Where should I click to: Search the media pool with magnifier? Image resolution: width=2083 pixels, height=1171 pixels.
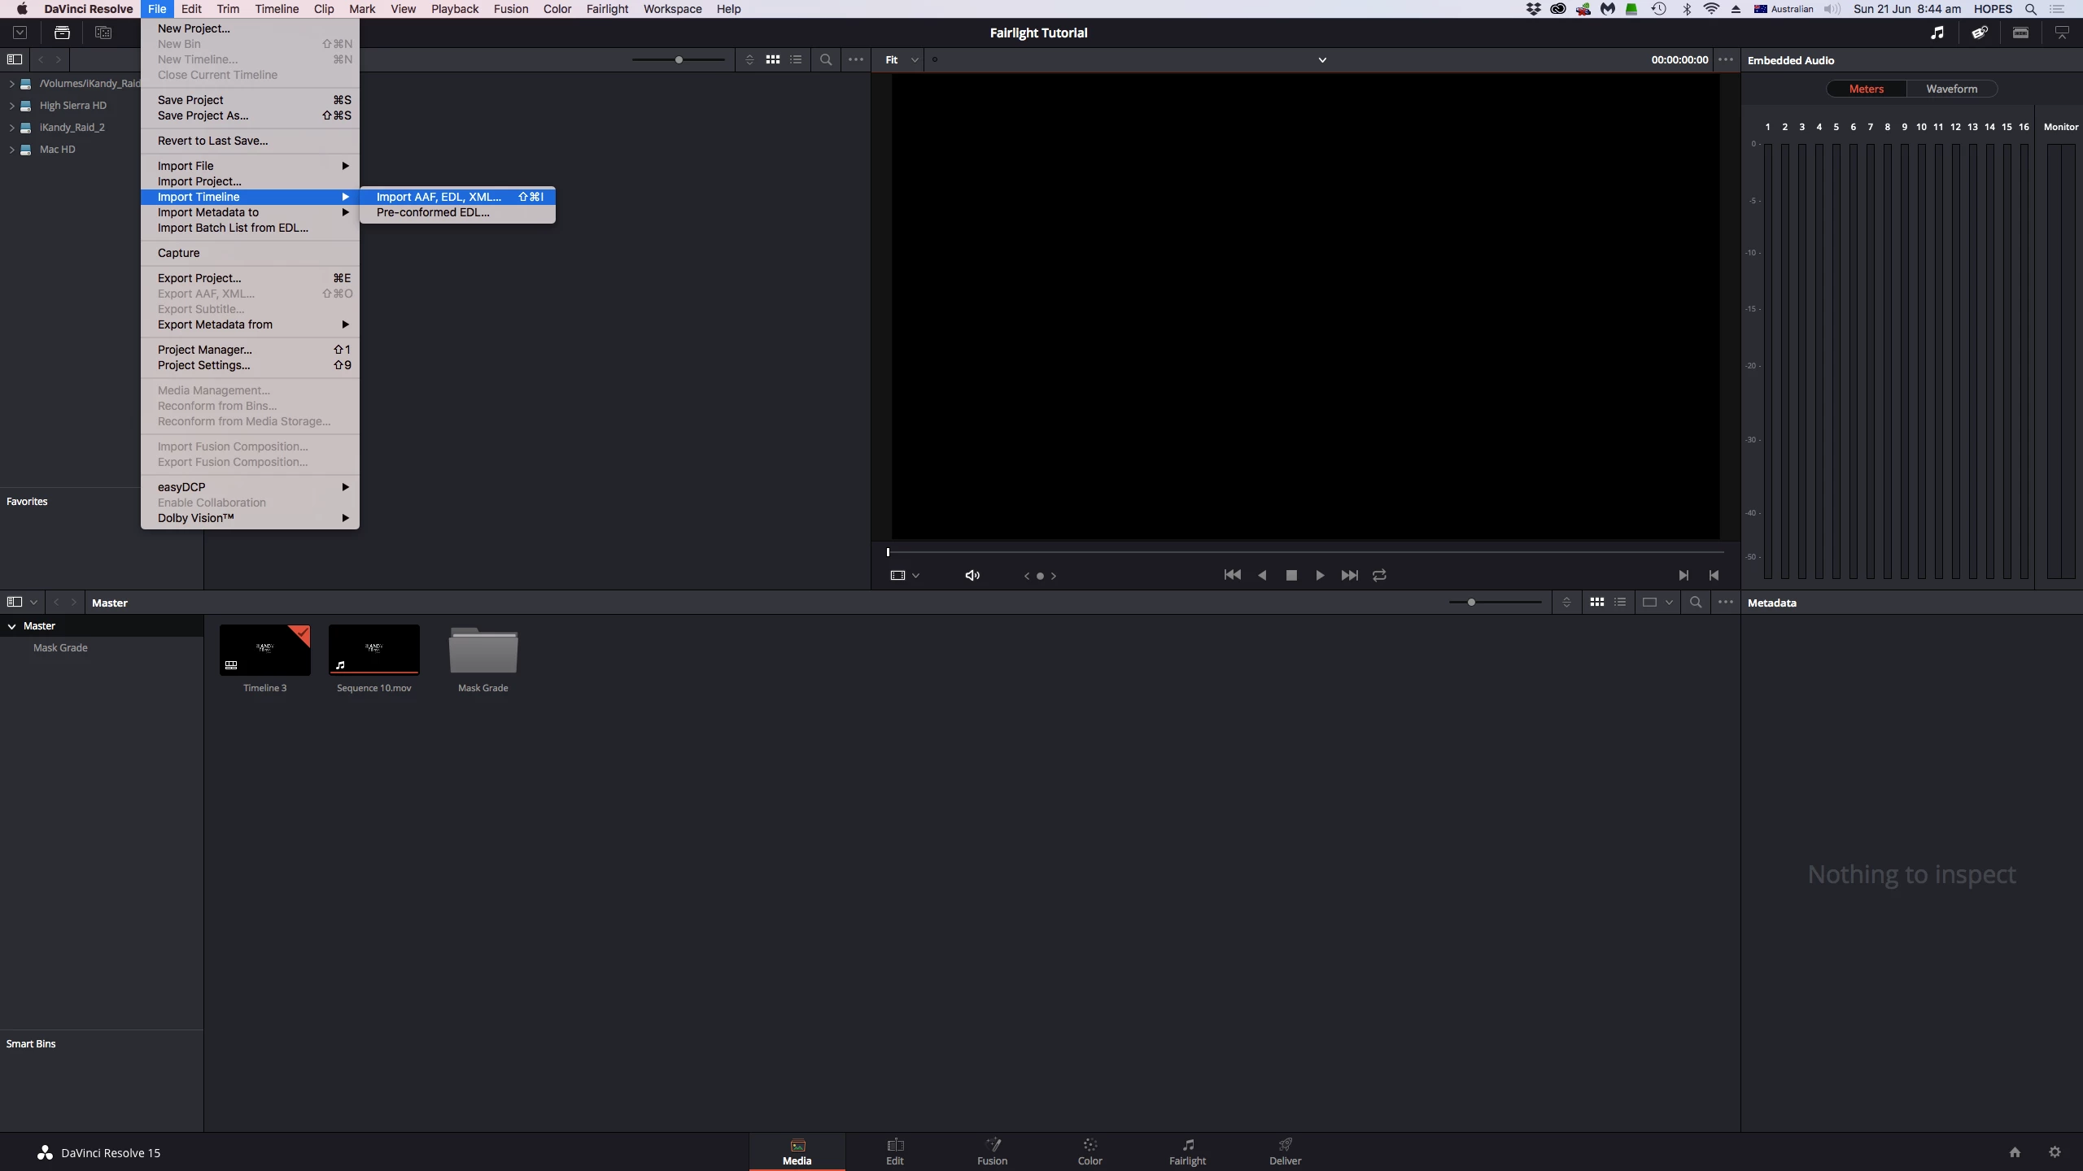point(1696,603)
